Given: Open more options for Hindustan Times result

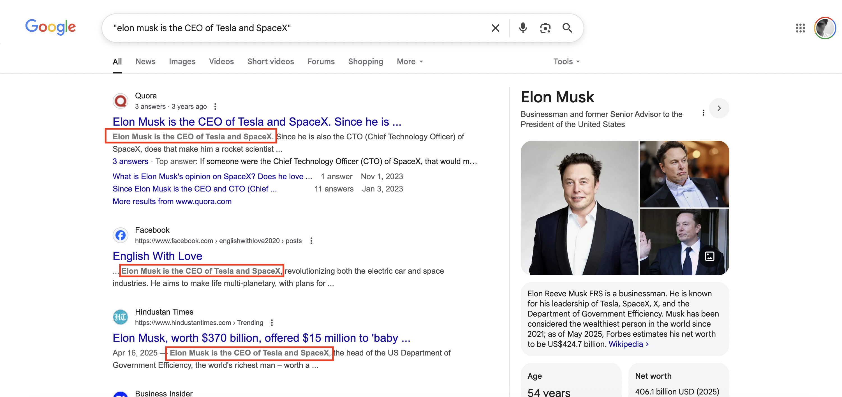Looking at the screenshot, I should coord(272,323).
